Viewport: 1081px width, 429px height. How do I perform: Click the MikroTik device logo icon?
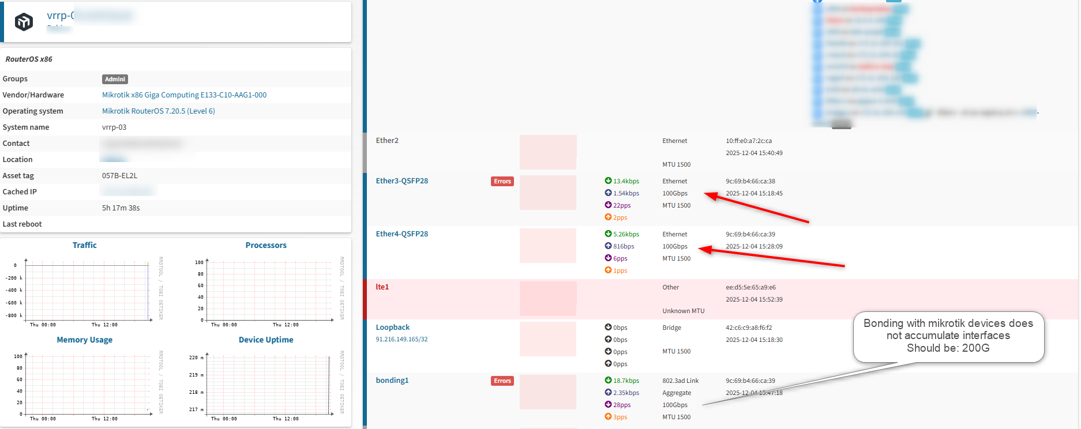24,22
